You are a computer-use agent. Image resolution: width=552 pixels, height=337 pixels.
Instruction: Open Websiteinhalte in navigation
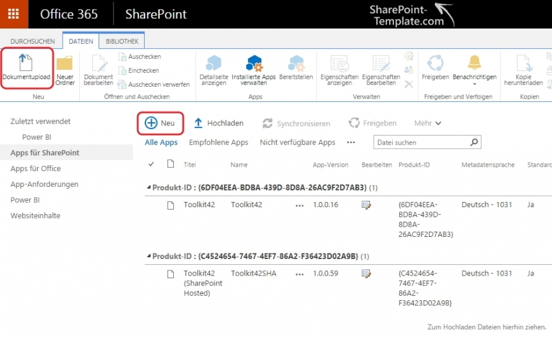35,216
